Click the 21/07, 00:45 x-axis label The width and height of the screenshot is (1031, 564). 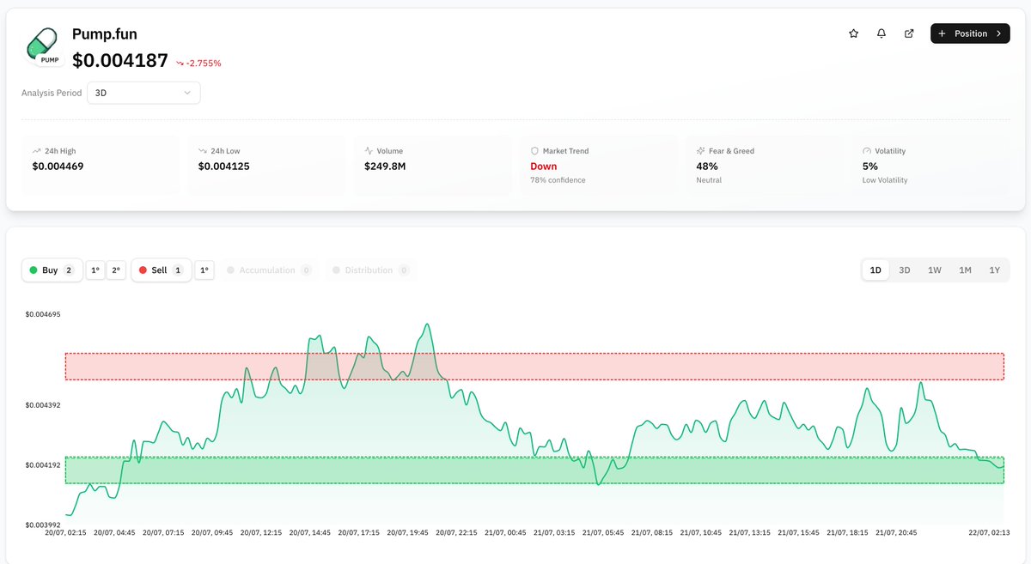click(506, 533)
